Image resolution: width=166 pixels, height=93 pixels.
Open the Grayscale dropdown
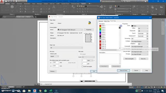point(143,31)
